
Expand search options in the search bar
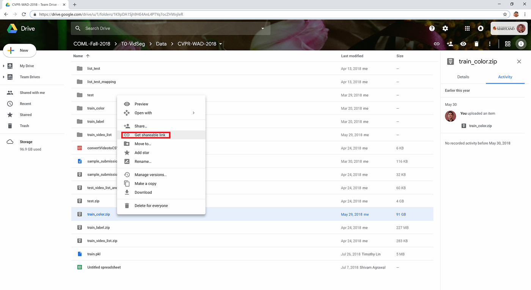262,28
